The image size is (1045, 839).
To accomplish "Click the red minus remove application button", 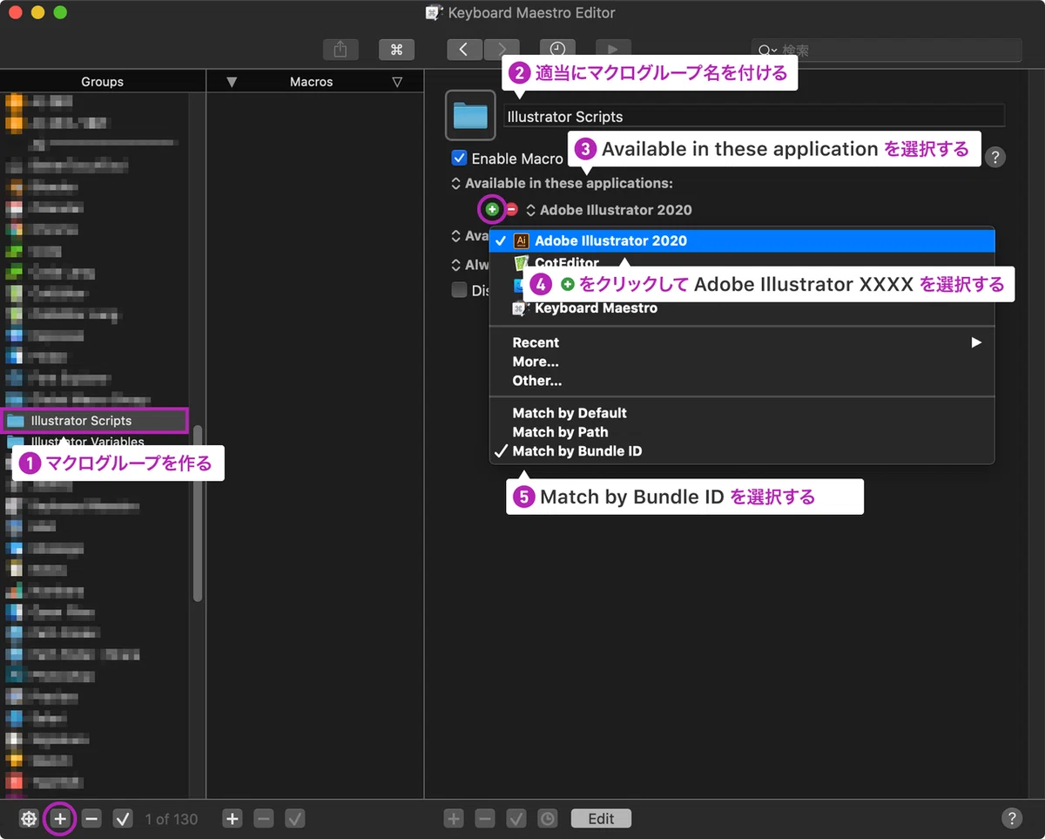I will point(511,209).
